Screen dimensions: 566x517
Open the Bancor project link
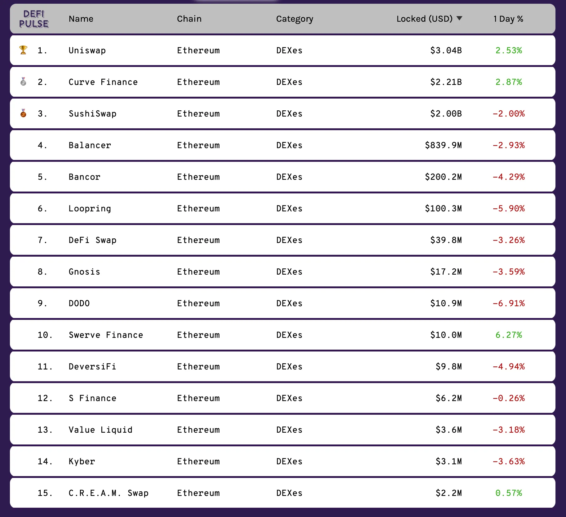tap(84, 177)
